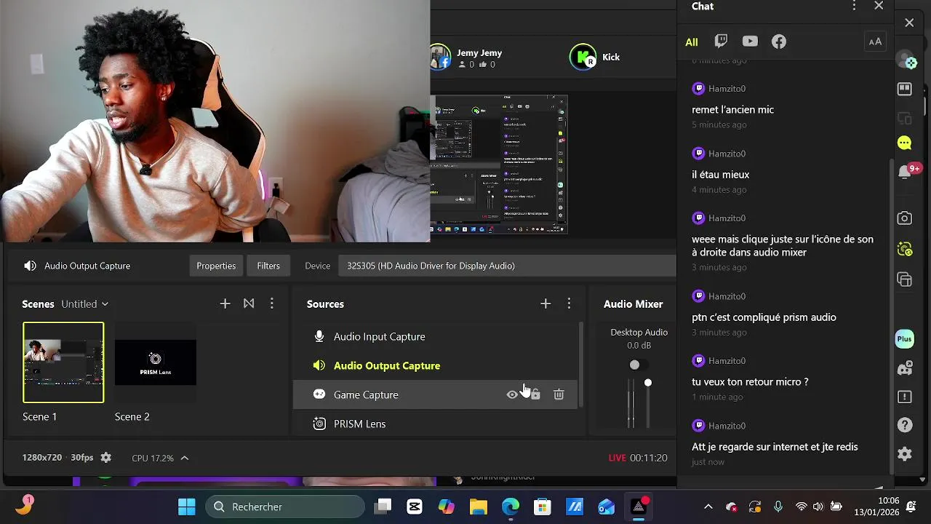Open scene transition settings icon
The image size is (931, 524).
point(249,303)
